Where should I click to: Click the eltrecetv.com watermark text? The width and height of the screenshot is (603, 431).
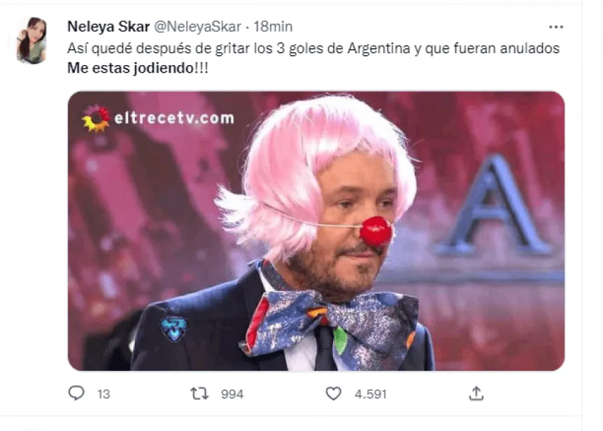click(x=174, y=118)
